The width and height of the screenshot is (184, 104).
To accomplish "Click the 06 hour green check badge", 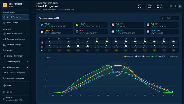I will point(49,50).
